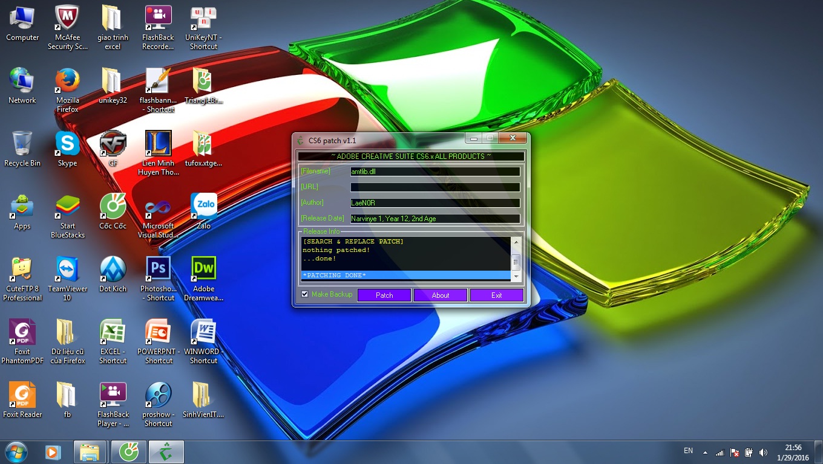
Task: Select the Zalo desktop icon
Action: (x=203, y=212)
